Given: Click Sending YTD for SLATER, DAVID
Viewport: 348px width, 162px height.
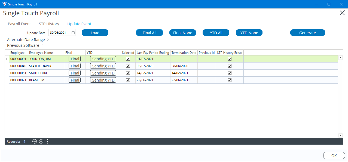Looking at the screenshot, I should (x=103, y=66).
